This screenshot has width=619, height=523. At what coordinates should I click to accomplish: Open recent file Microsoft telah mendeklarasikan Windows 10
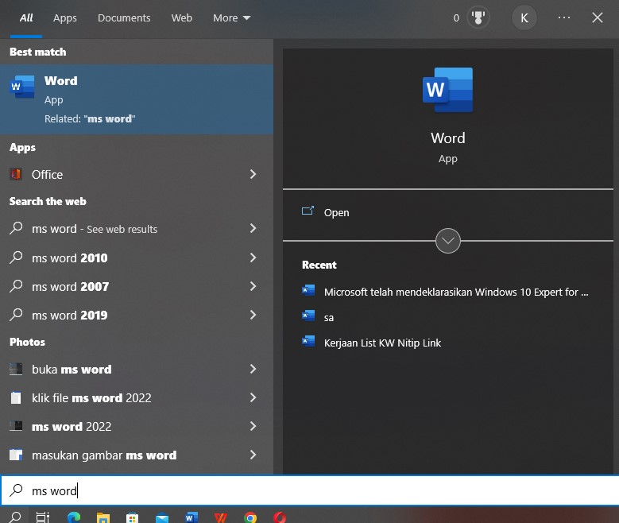tap(456, 292)
